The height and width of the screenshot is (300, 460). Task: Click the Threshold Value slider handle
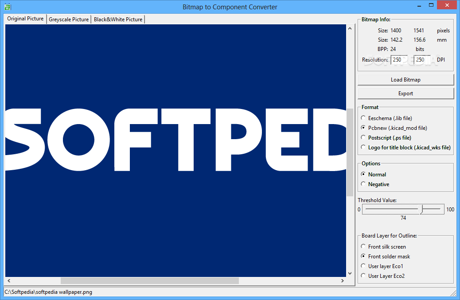tap(421, 210)
